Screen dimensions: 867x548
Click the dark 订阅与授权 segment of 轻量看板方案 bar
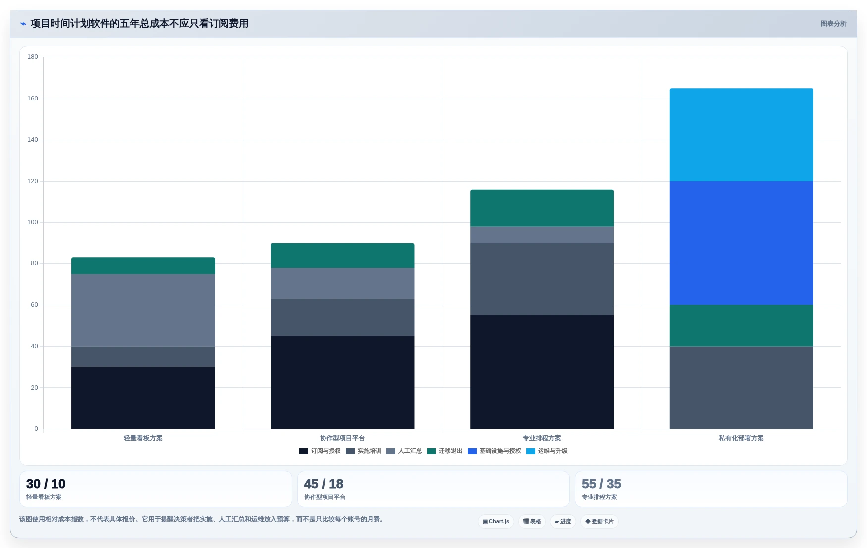143,398
